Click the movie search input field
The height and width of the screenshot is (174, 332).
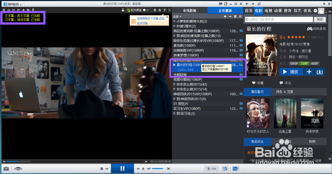click(x=279, y=20)
